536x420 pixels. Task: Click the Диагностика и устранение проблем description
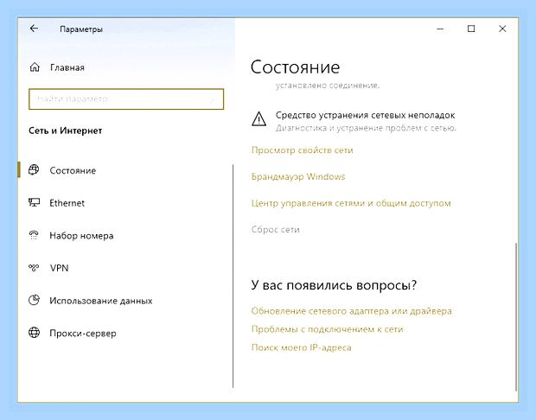click(x=366, y=128)
